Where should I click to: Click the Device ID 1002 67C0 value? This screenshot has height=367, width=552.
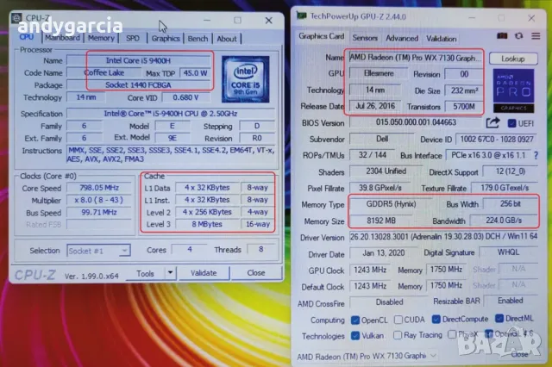(x=497, y=140)
